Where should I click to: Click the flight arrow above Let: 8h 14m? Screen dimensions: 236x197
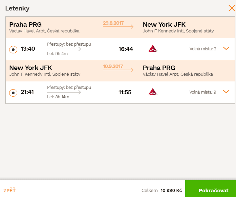(64, 92)
